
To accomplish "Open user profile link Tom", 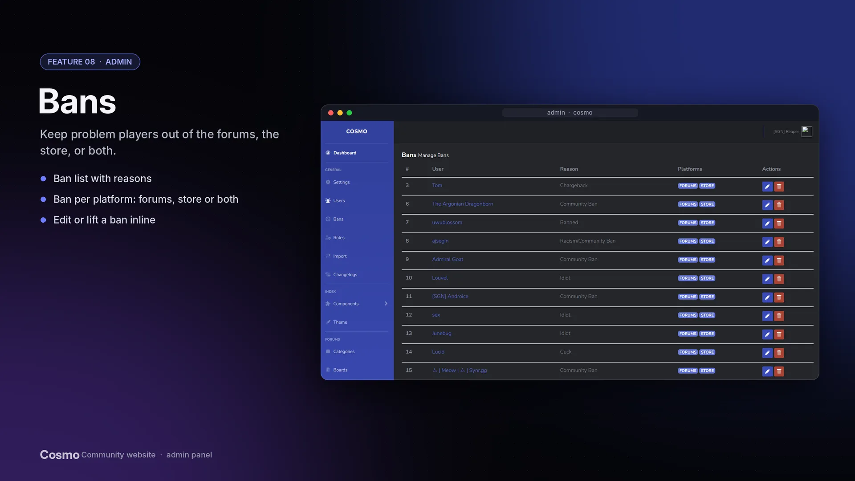I will coord(437,185).
